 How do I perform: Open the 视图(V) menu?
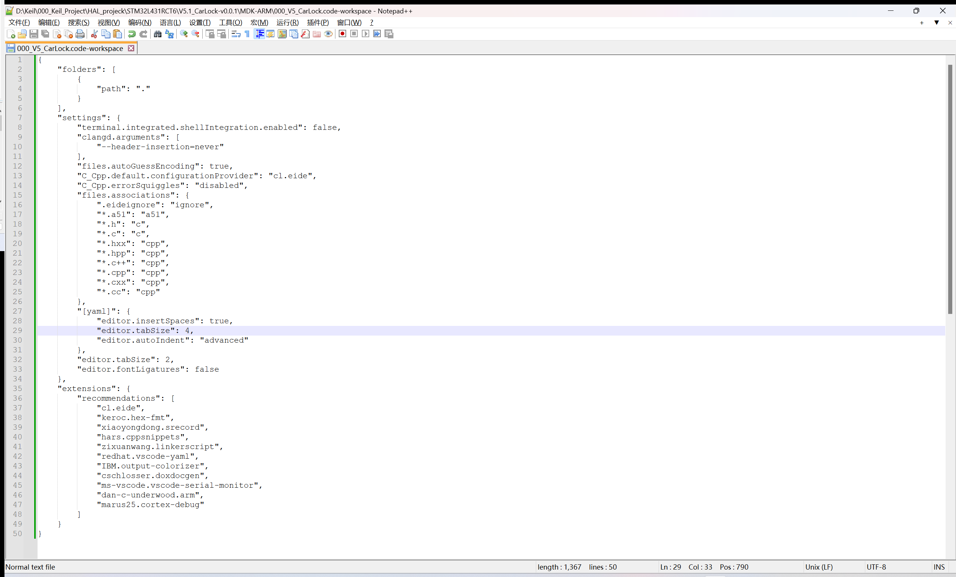click(109, 23)
